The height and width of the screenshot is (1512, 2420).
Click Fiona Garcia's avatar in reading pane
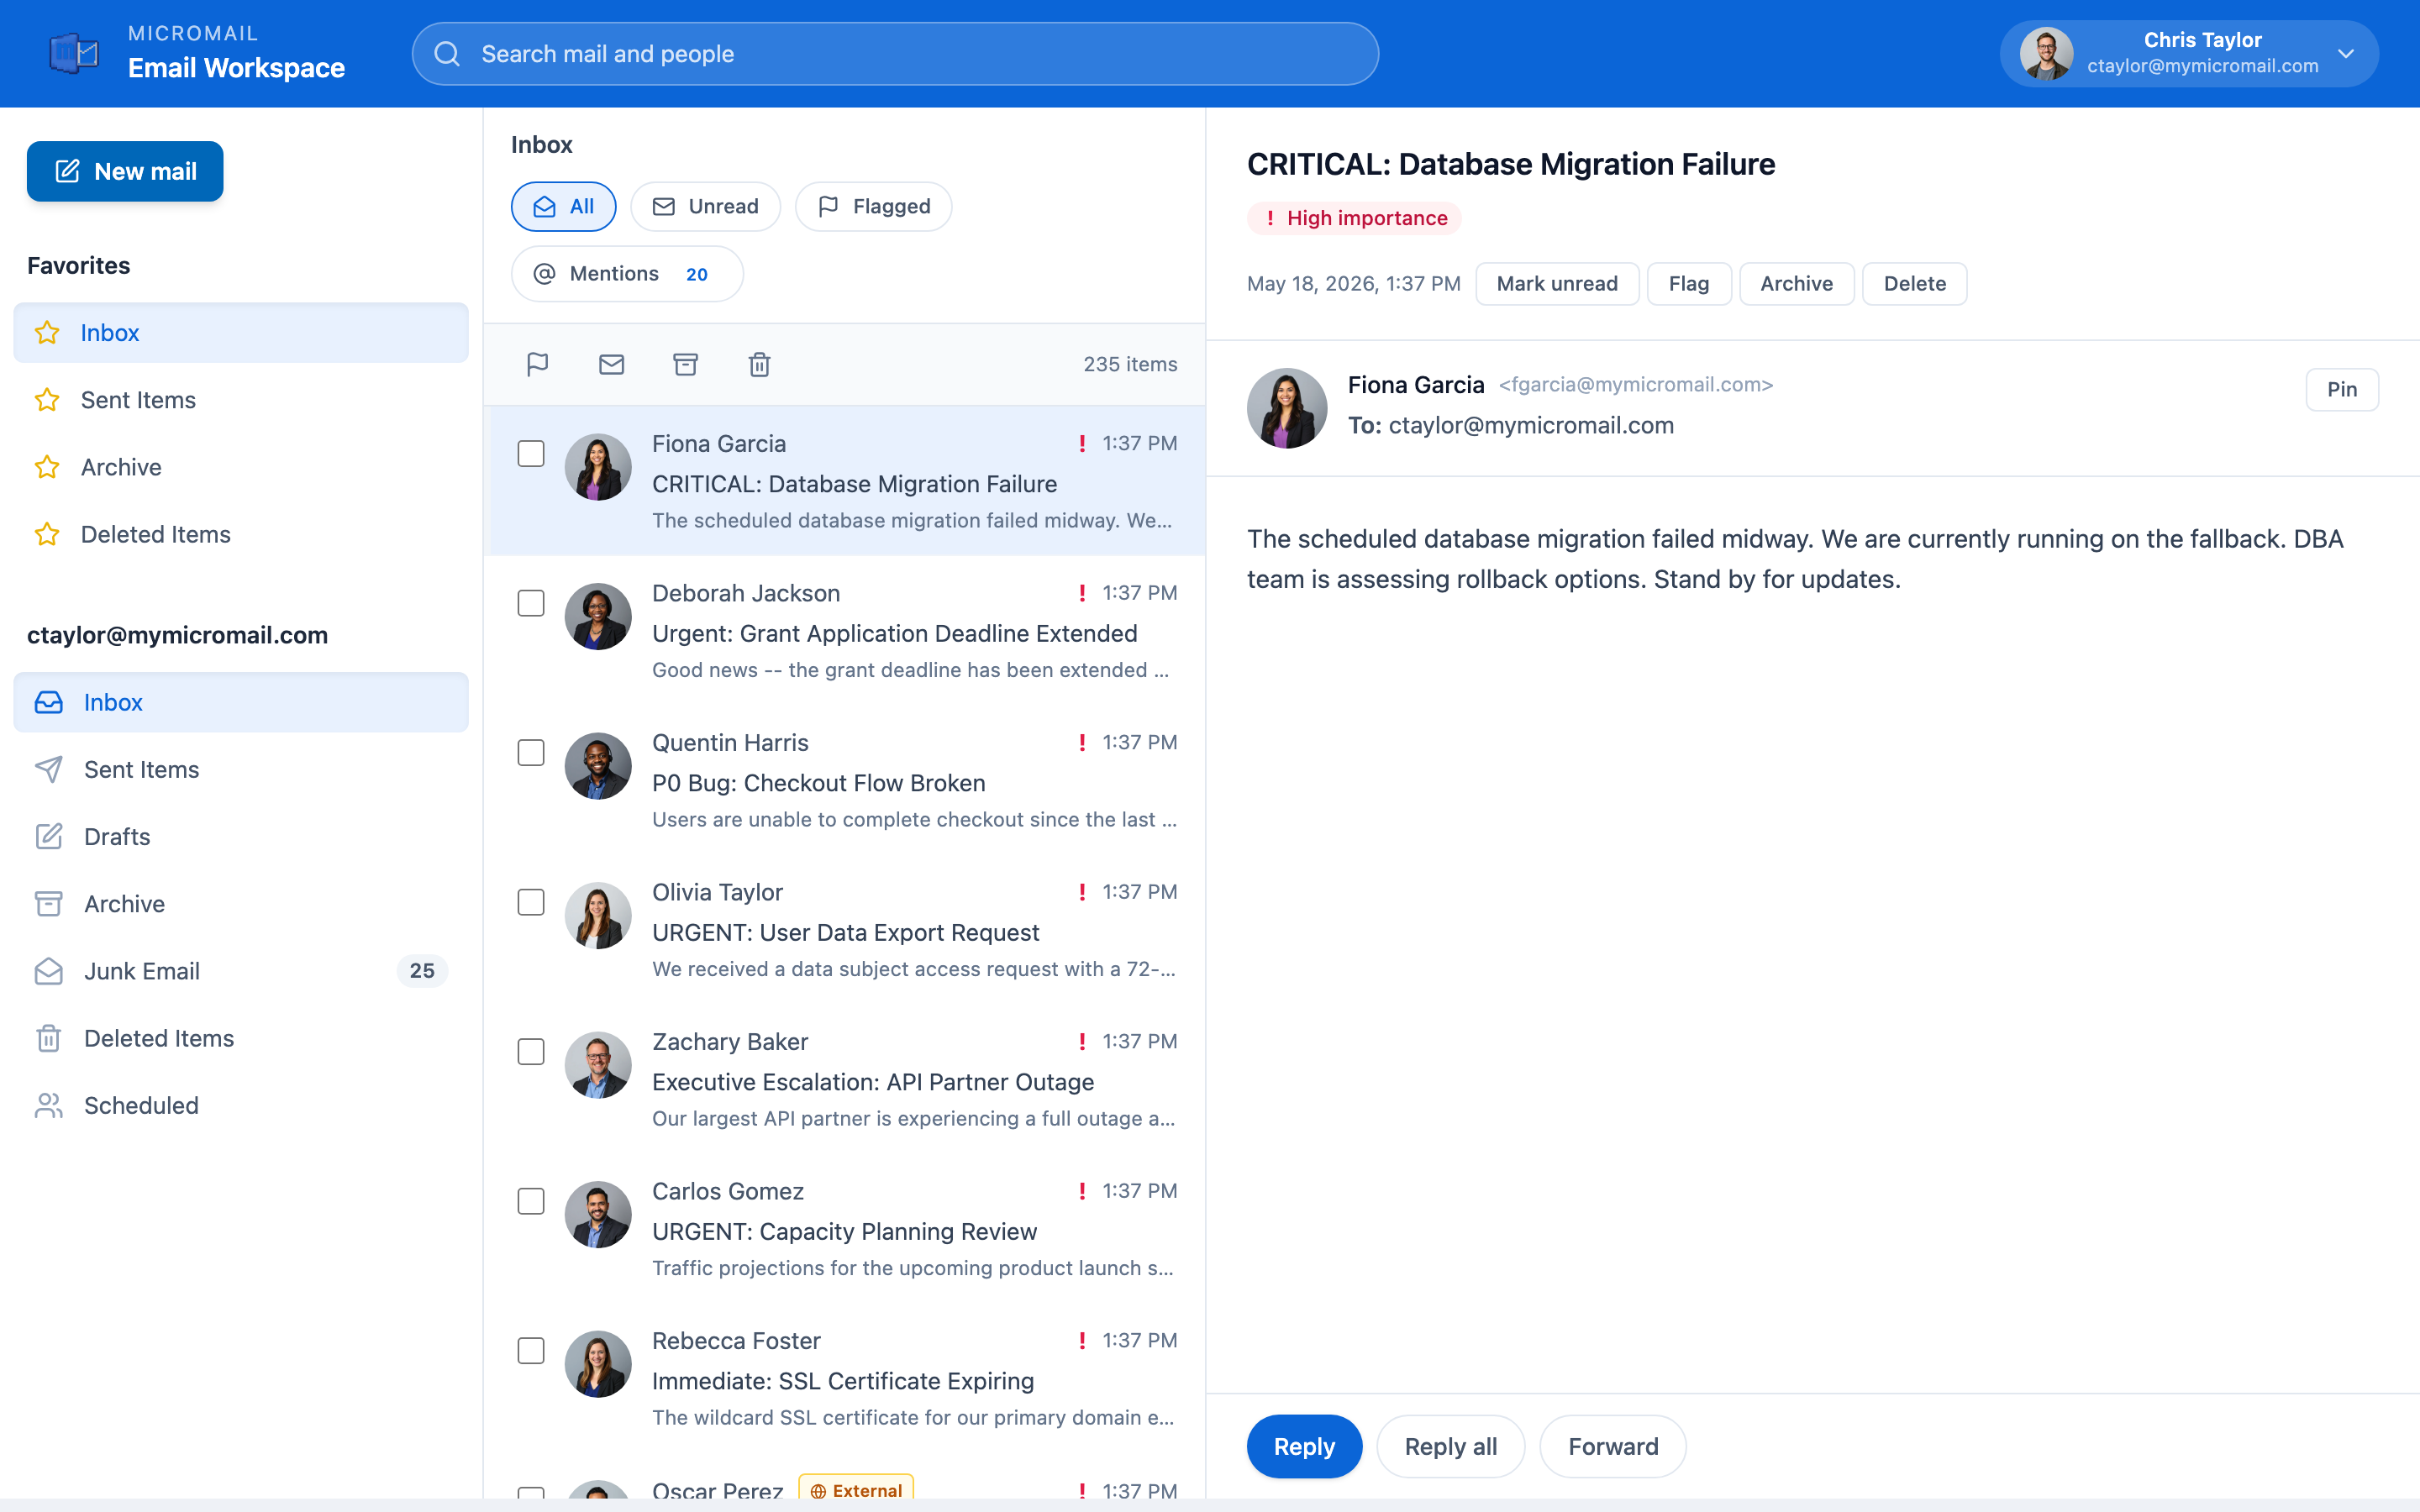coord(1287,407)
